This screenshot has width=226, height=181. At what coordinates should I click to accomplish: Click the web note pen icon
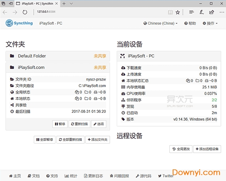click(202, 12)
